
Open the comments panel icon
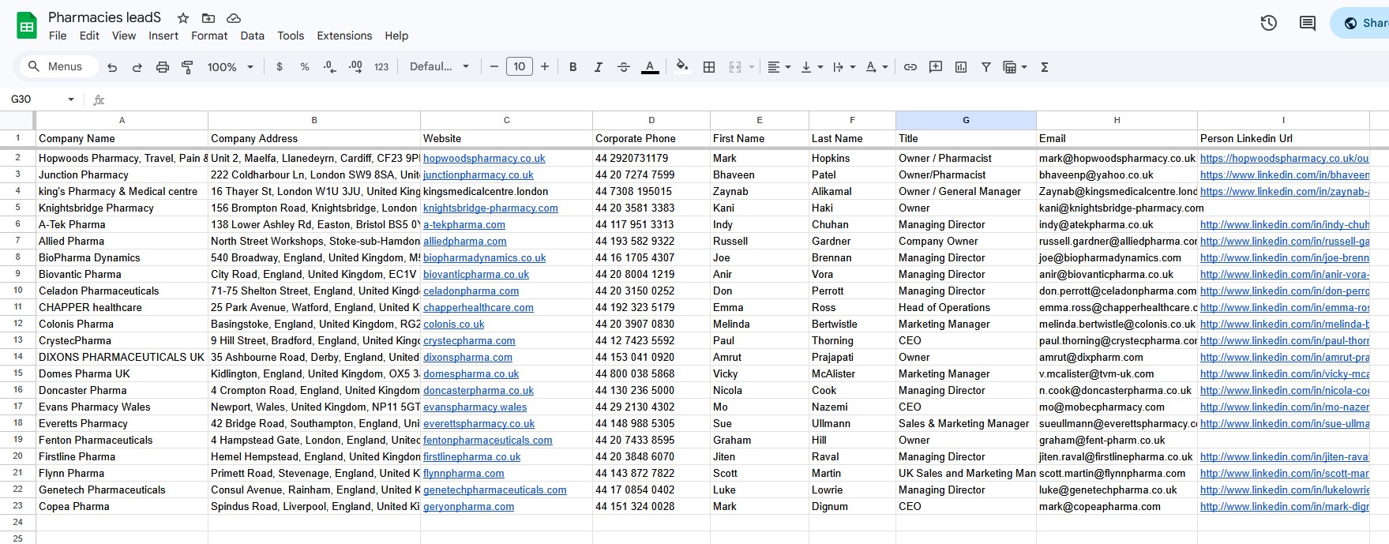pyautogui.click(x=1308, y=23)
